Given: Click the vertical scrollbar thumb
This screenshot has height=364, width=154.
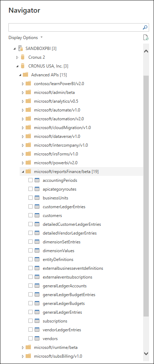Looking at the screenshot, I should 146,196.
